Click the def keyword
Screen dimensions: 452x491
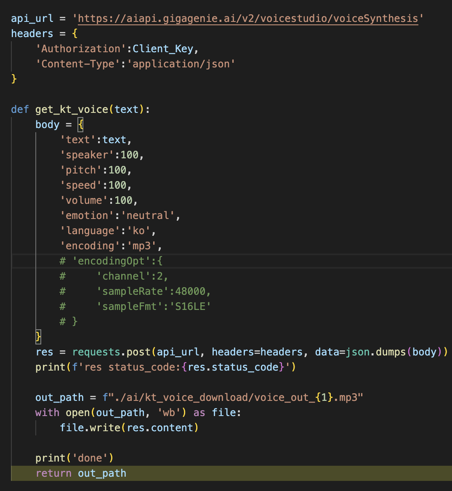20,109
